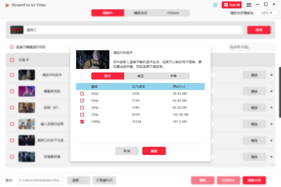Open the hamburger menu icon
The height and width of the screenshot is (187, 281).
click(x=249, y=5)
